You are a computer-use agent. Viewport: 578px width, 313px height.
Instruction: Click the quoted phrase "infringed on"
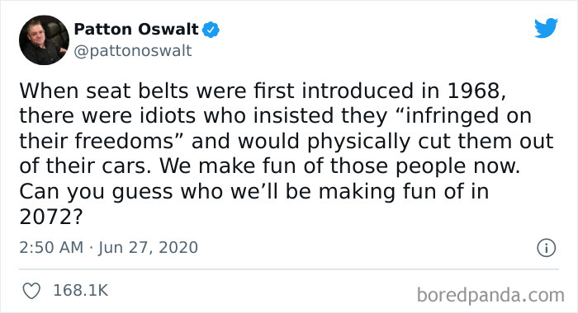[463, 116]
